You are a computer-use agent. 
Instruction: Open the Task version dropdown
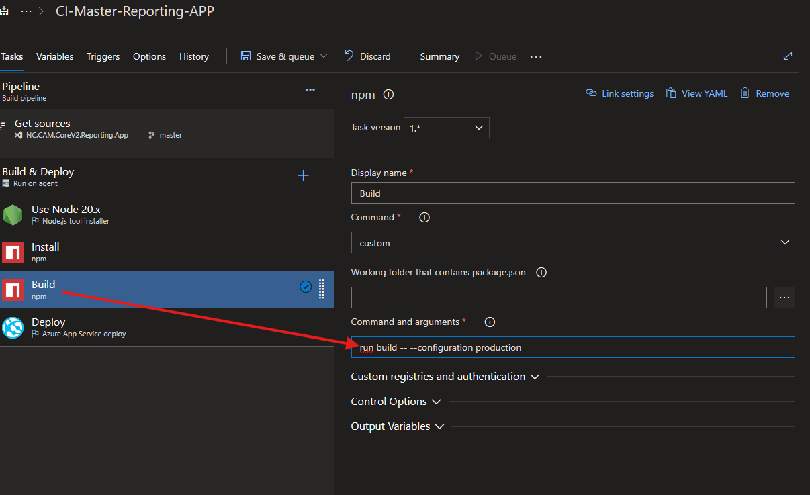point(446,128)
